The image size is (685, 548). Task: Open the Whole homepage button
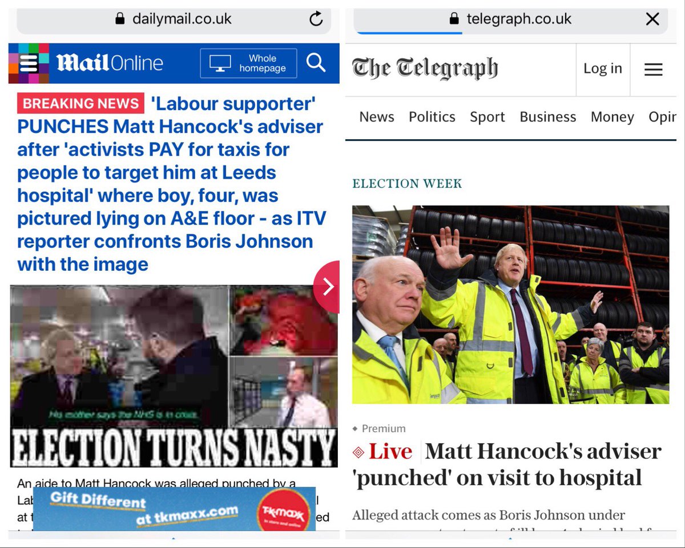click(248, 63)
